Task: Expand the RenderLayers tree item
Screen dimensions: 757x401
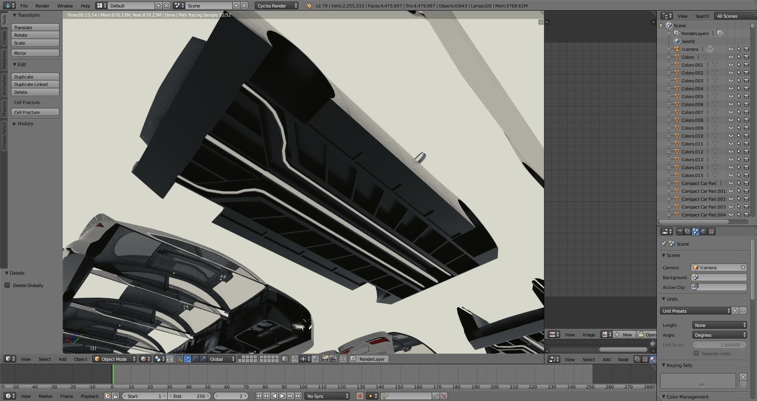Action: (x=669, y=34)
